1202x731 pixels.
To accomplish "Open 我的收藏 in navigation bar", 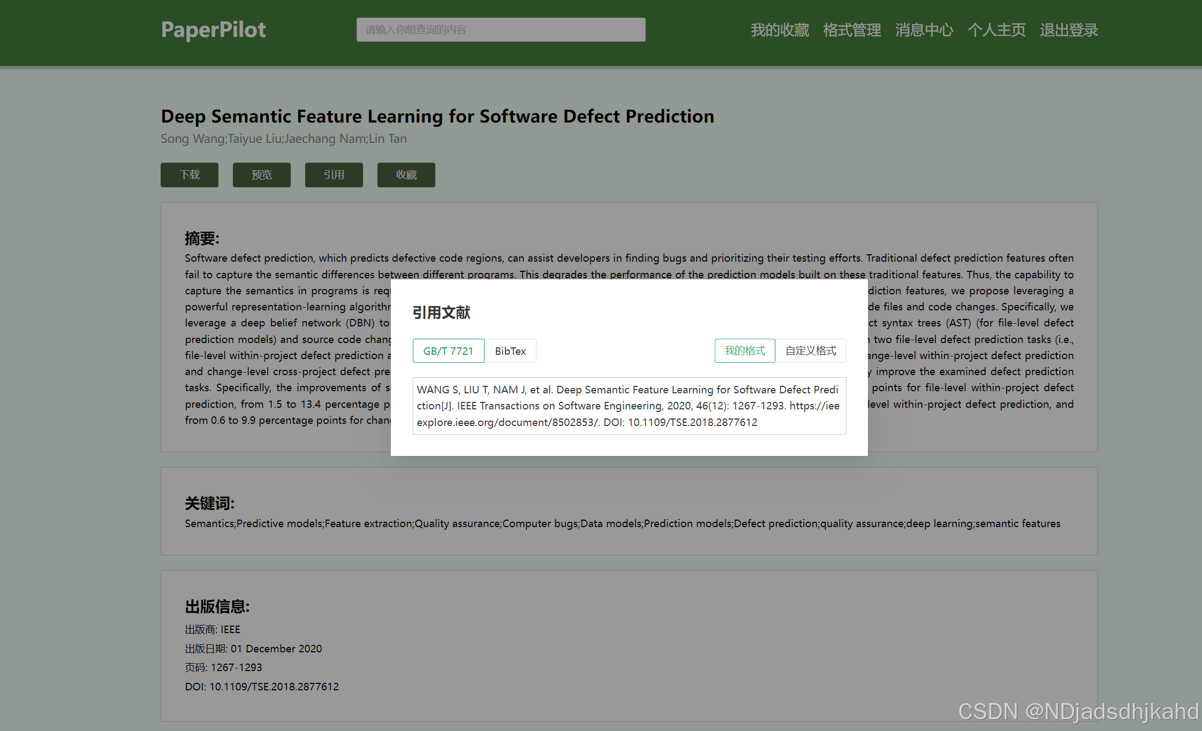I will click(x=779, y=30).
